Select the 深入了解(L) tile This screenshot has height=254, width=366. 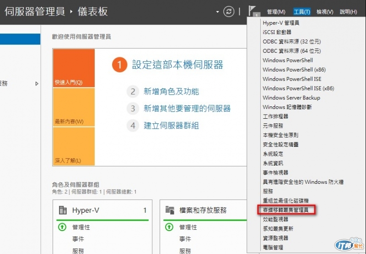click(x=74, y=146)
